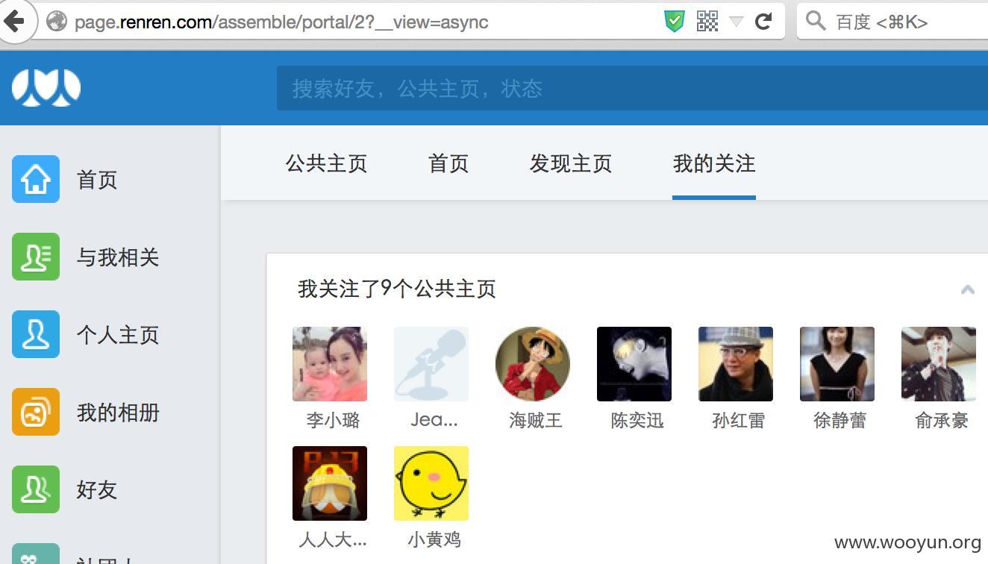The image size is (988, 564).
Task: Collapse the 我关注了9个公共主页 section
Action: pos(968,289)
